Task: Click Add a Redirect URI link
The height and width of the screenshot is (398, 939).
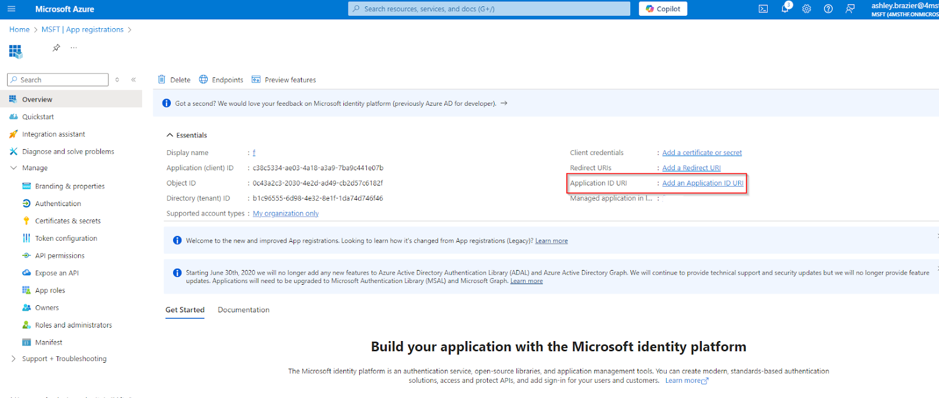Action: pyautogui.click(x=691, y=168)
